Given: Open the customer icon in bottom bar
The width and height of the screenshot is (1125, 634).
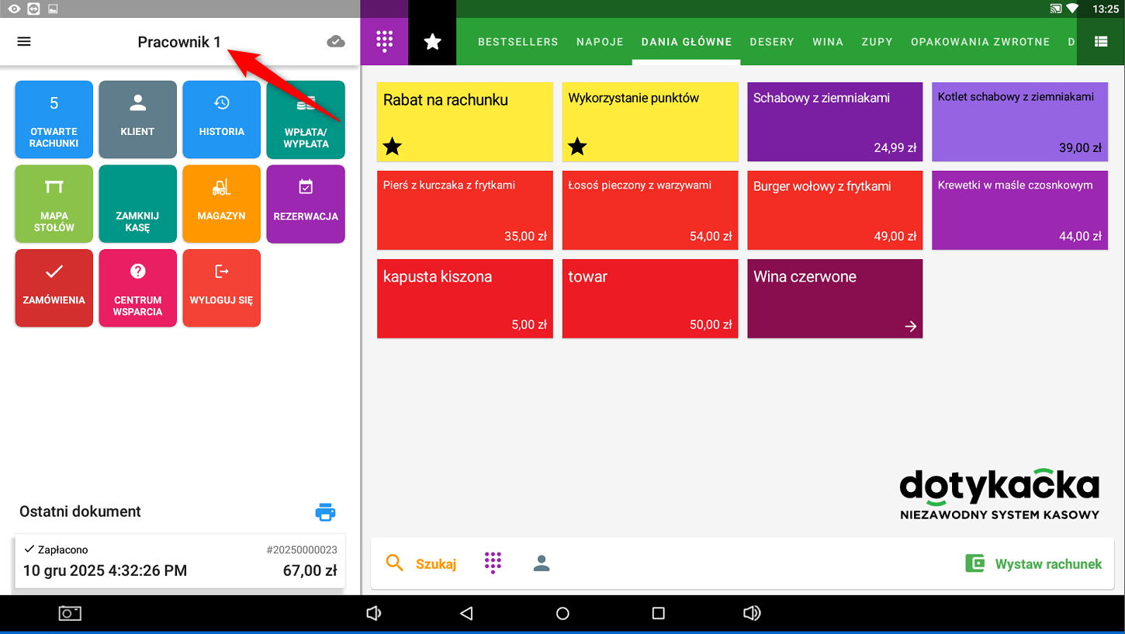Looking at the screenshot, I should [x=542, y=564].
